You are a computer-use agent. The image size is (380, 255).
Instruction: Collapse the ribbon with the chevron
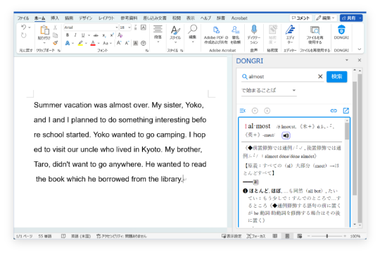(x=360, y=49)
